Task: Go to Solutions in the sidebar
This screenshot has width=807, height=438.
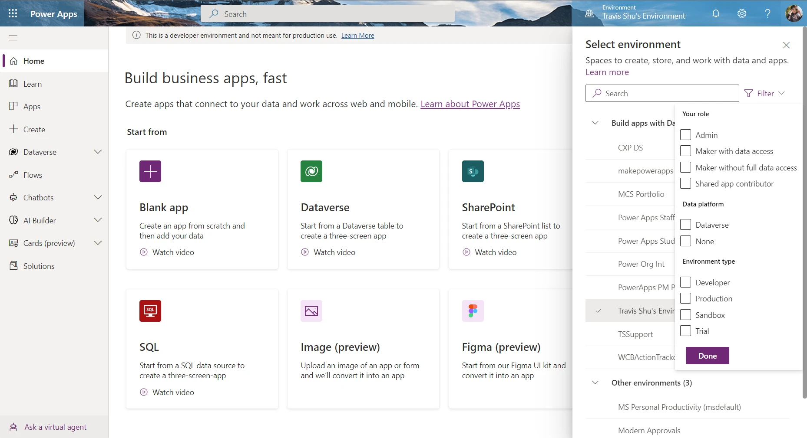Action: [38, 265]
